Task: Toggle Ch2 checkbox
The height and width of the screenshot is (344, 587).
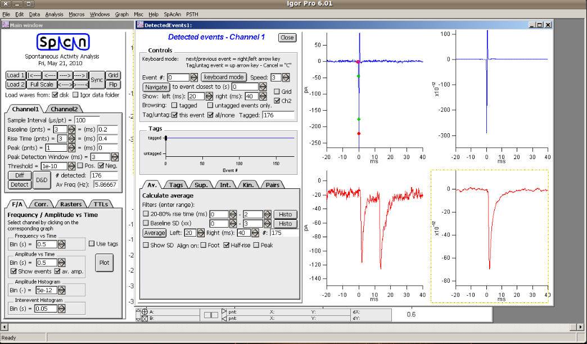Action: click(x=277, y=101)
